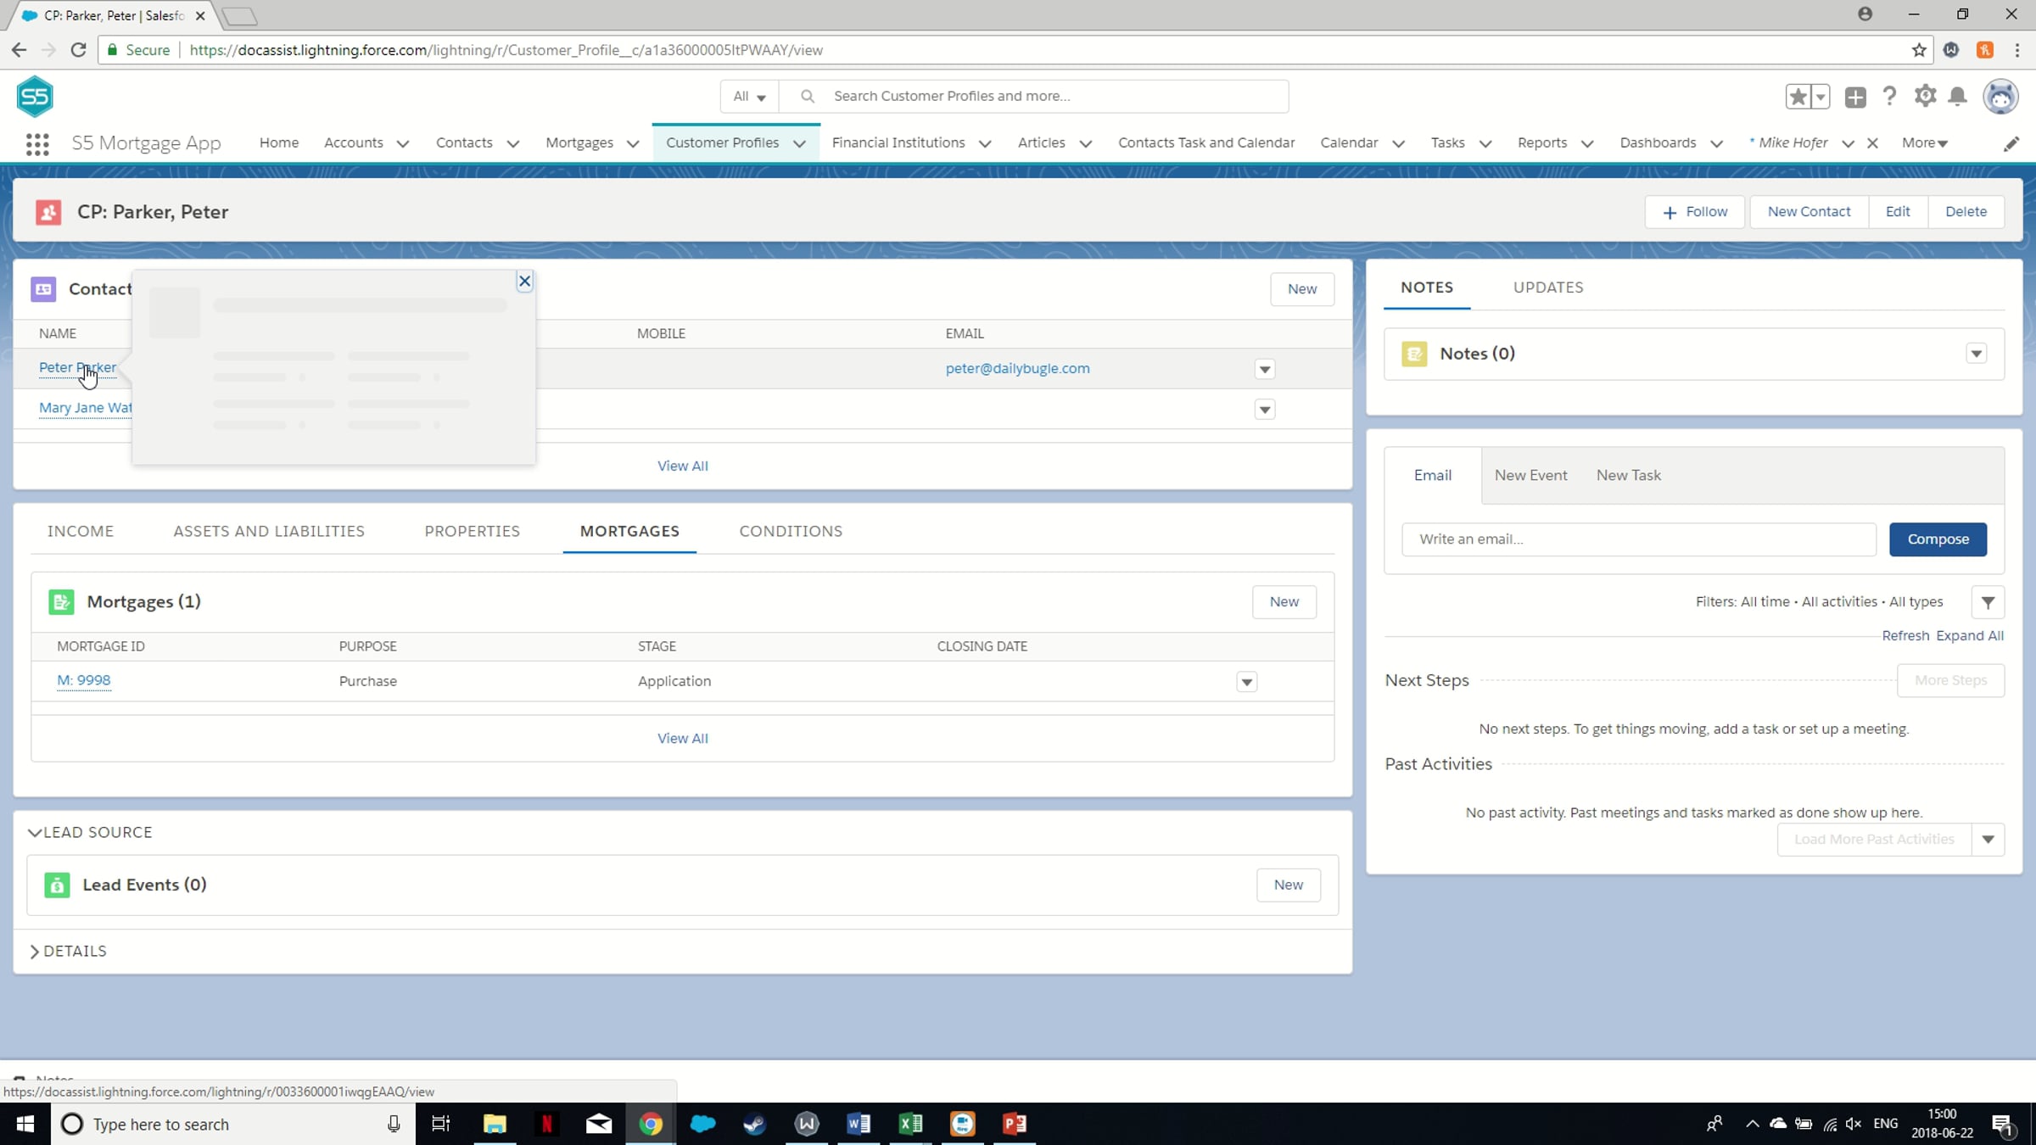Click the pencil icon to edit navigation
The image size is (2036, 1145).
pos(2011,143)
